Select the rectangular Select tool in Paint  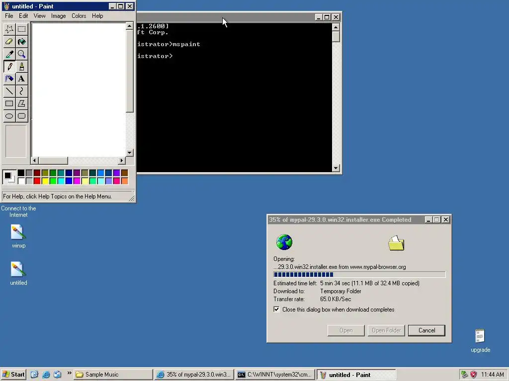22,29
